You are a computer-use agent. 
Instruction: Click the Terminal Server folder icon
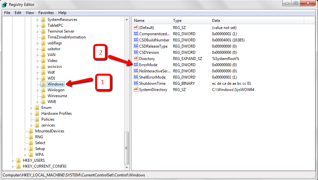[43, 31]
